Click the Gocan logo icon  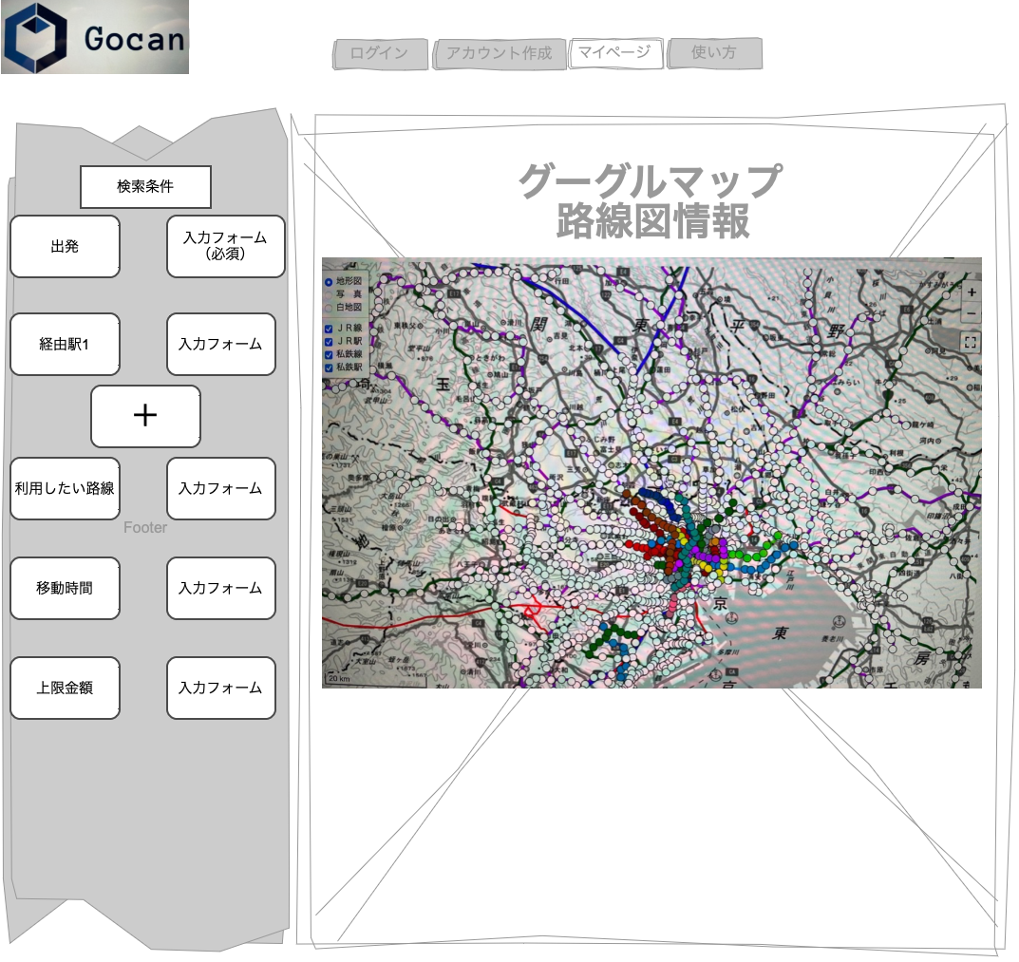point(35,39)
